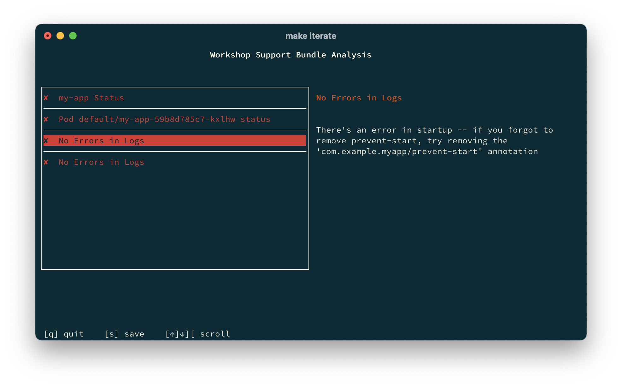This screenshot has height=387, width=622.
Task: Click the [s] save shortcut
Action: pyautogui.click(x=124, y=334)
